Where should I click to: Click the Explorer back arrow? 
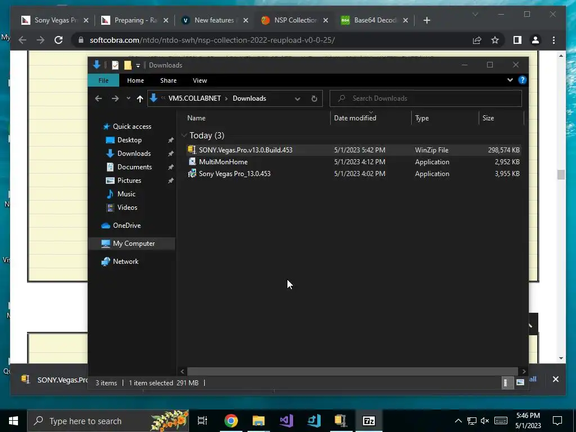pos(98,98)
